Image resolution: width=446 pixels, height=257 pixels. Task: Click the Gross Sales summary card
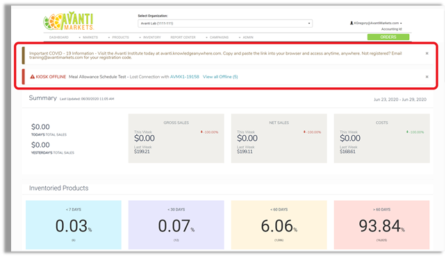[176, 139]
